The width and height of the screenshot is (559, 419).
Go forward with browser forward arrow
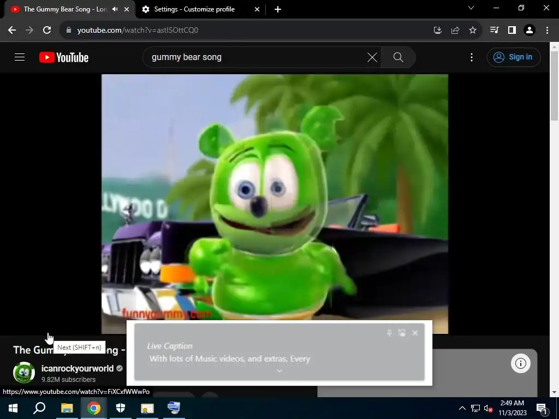pos(29,31)
